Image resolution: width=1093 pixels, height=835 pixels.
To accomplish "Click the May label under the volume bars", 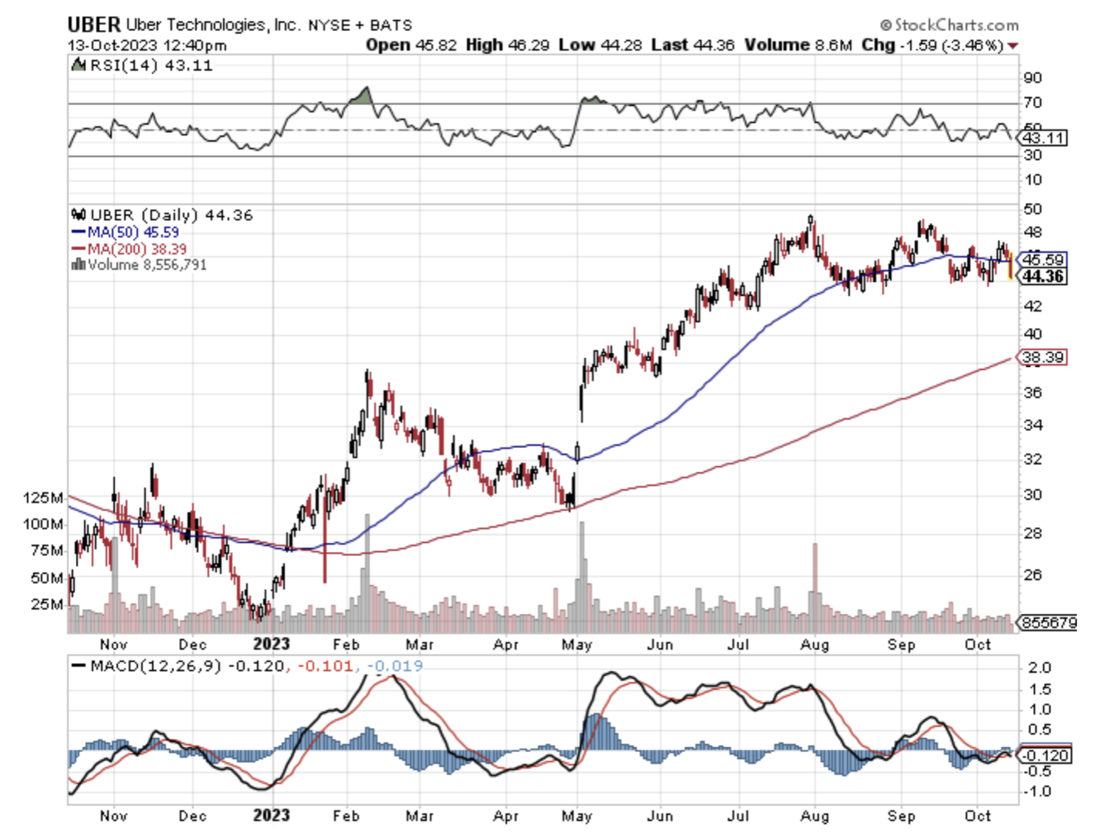I will (x=576, y=645).
